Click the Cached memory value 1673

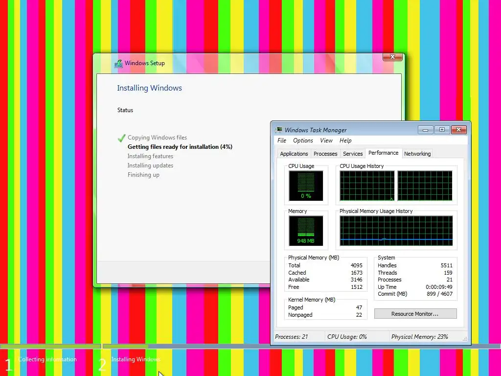point(356,273)
